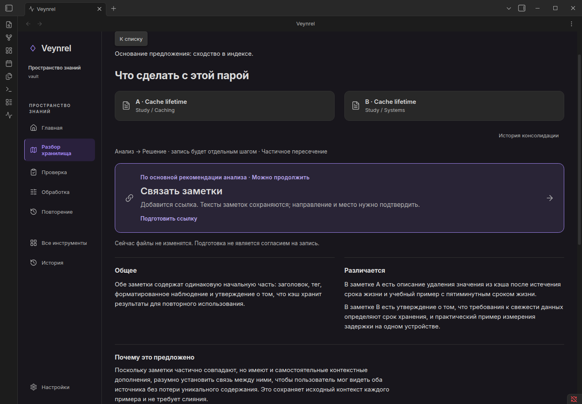Navigate forward with the right arrow
The height and width of the screenshot is (404, 582).
point(40,24)
